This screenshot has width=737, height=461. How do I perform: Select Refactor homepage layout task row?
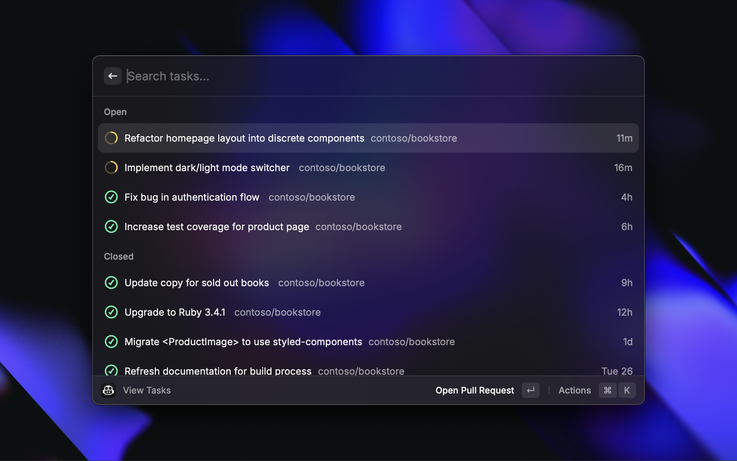[244, 138]
